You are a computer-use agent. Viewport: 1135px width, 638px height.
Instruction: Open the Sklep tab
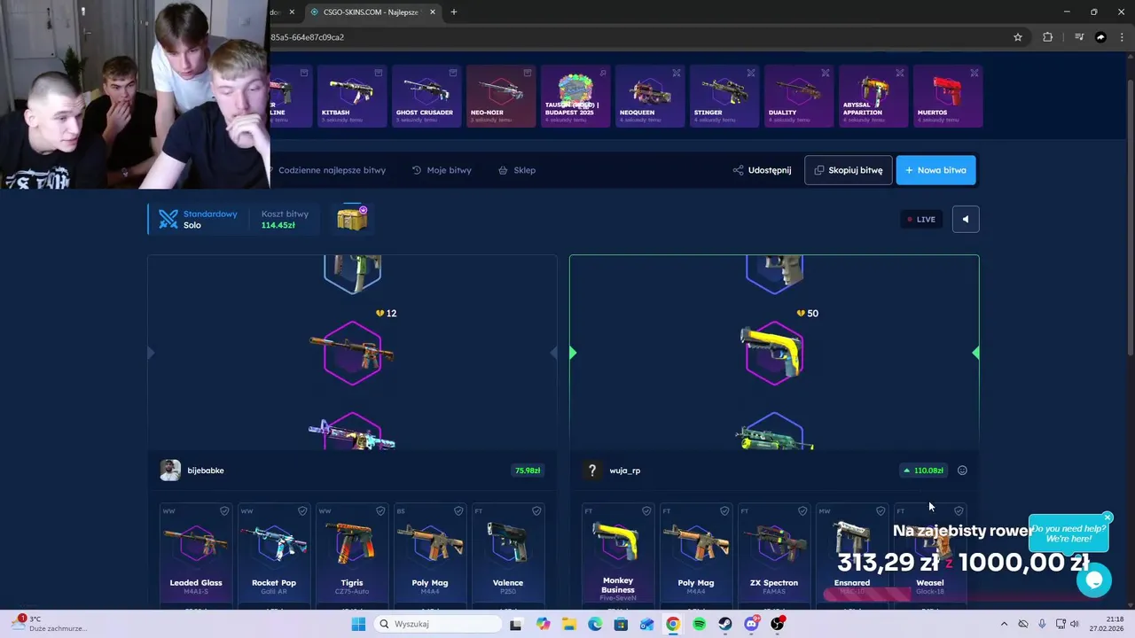(x=517, y=170)
